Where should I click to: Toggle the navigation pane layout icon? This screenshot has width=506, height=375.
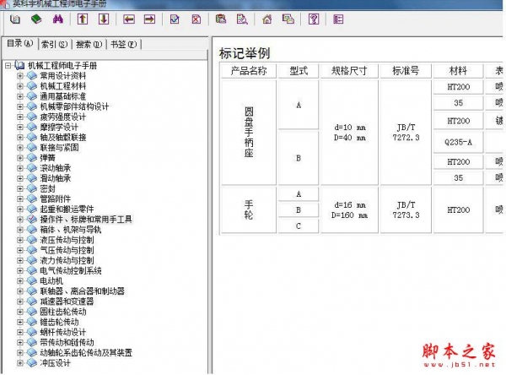pos(338,19)
